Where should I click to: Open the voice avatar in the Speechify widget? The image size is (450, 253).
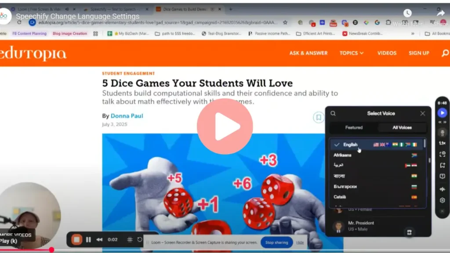442,133
